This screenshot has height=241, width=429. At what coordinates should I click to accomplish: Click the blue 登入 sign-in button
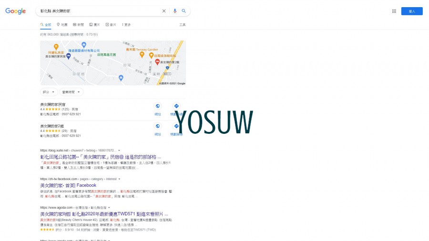412,11
